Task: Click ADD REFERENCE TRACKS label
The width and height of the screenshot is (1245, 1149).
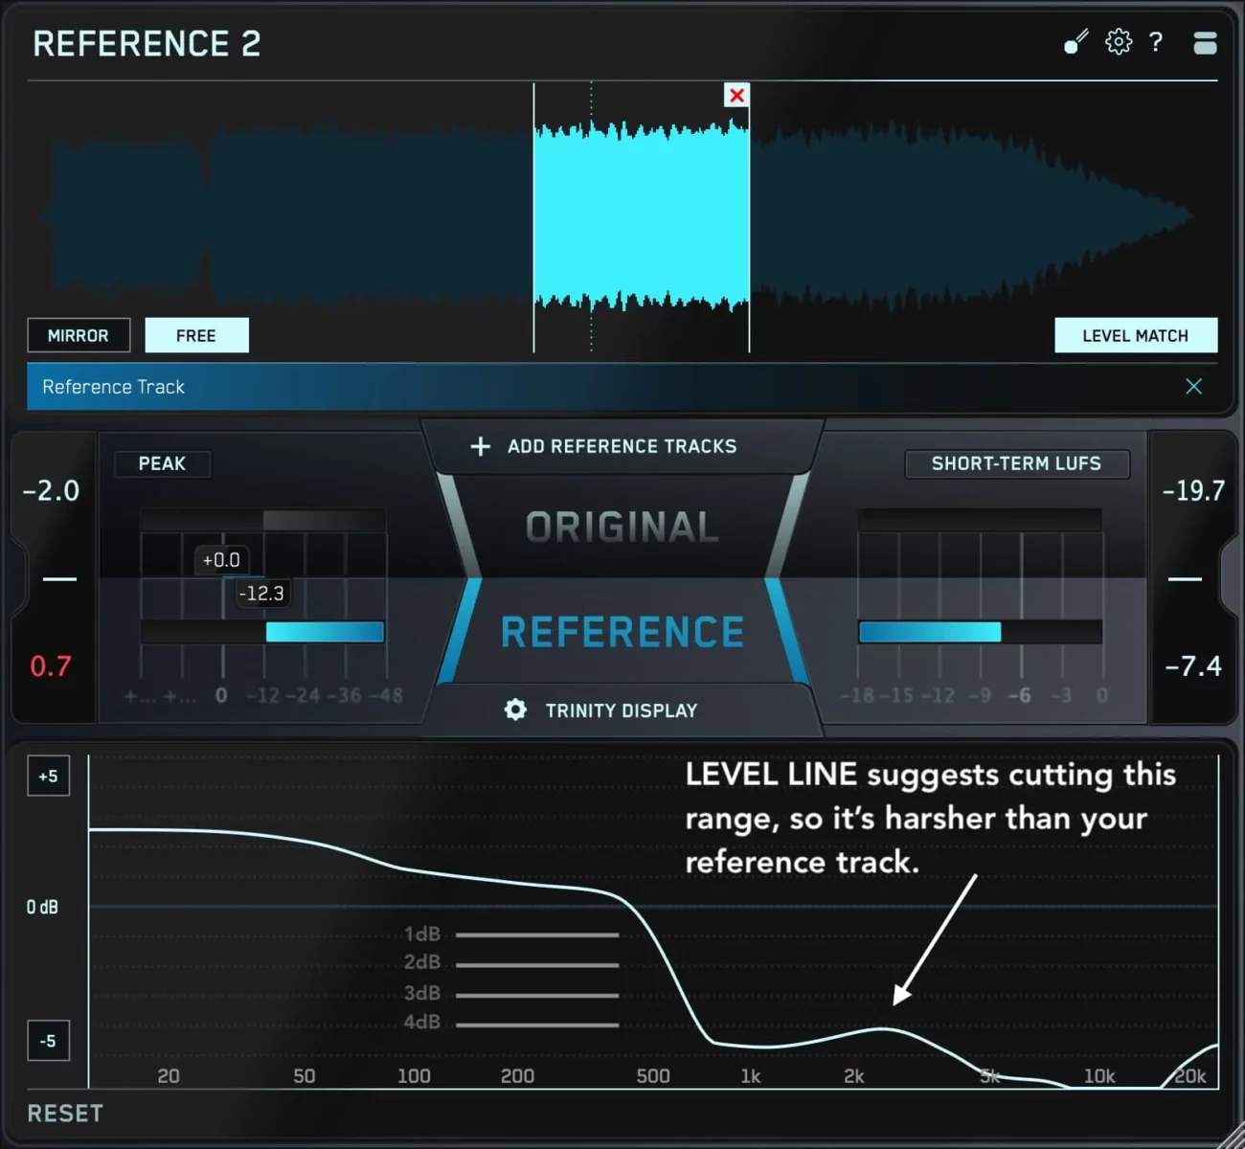Action: tap(622, 446)
